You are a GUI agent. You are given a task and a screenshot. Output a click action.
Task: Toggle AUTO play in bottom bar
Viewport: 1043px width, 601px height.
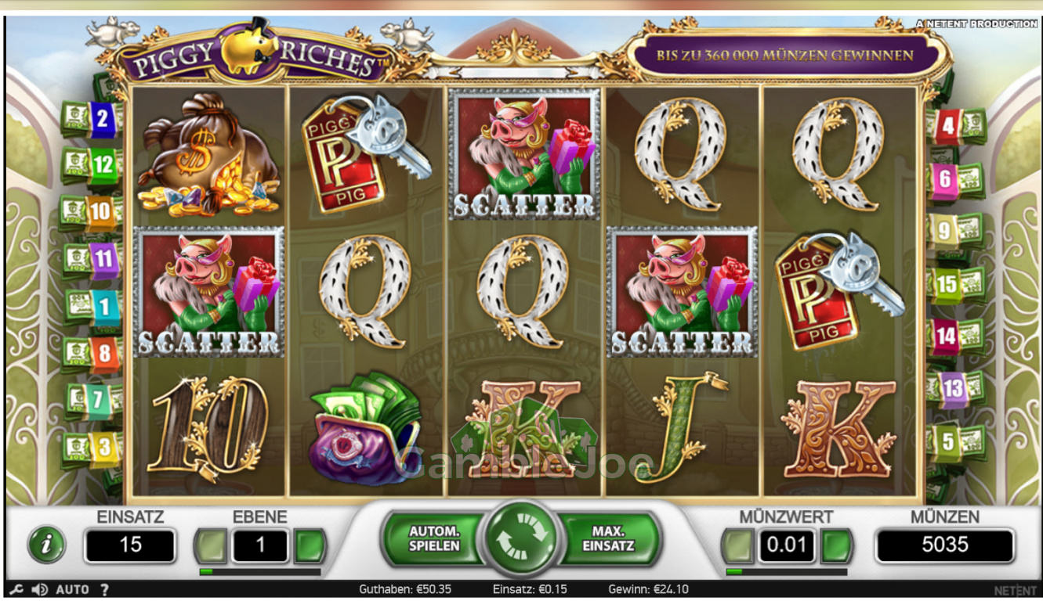click(x=72, y=590)
